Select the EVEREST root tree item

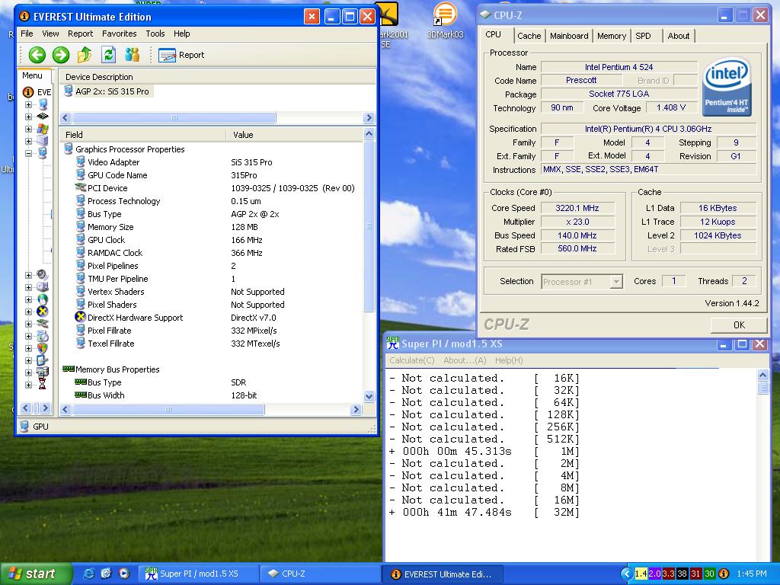pyautogui.click(x=37, y=92)
